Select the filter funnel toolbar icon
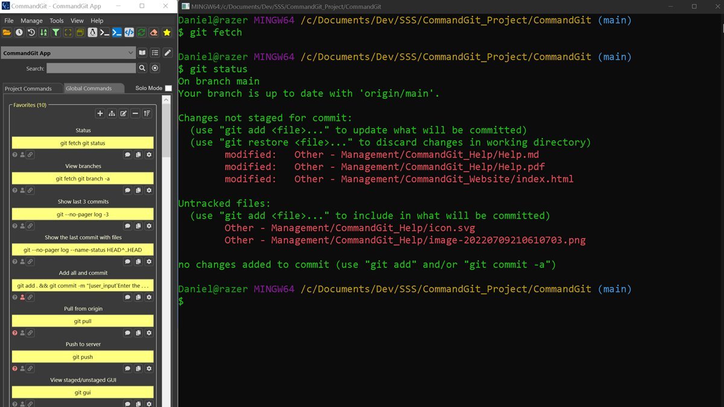The image size is (724, 407). [x=57, y=33]
